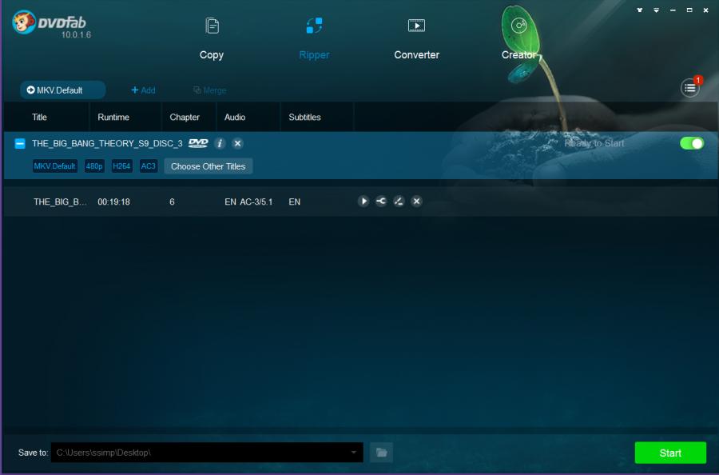Click the H264 codec tag
Screen dimensions: 719x475
[x=121, y=166]
